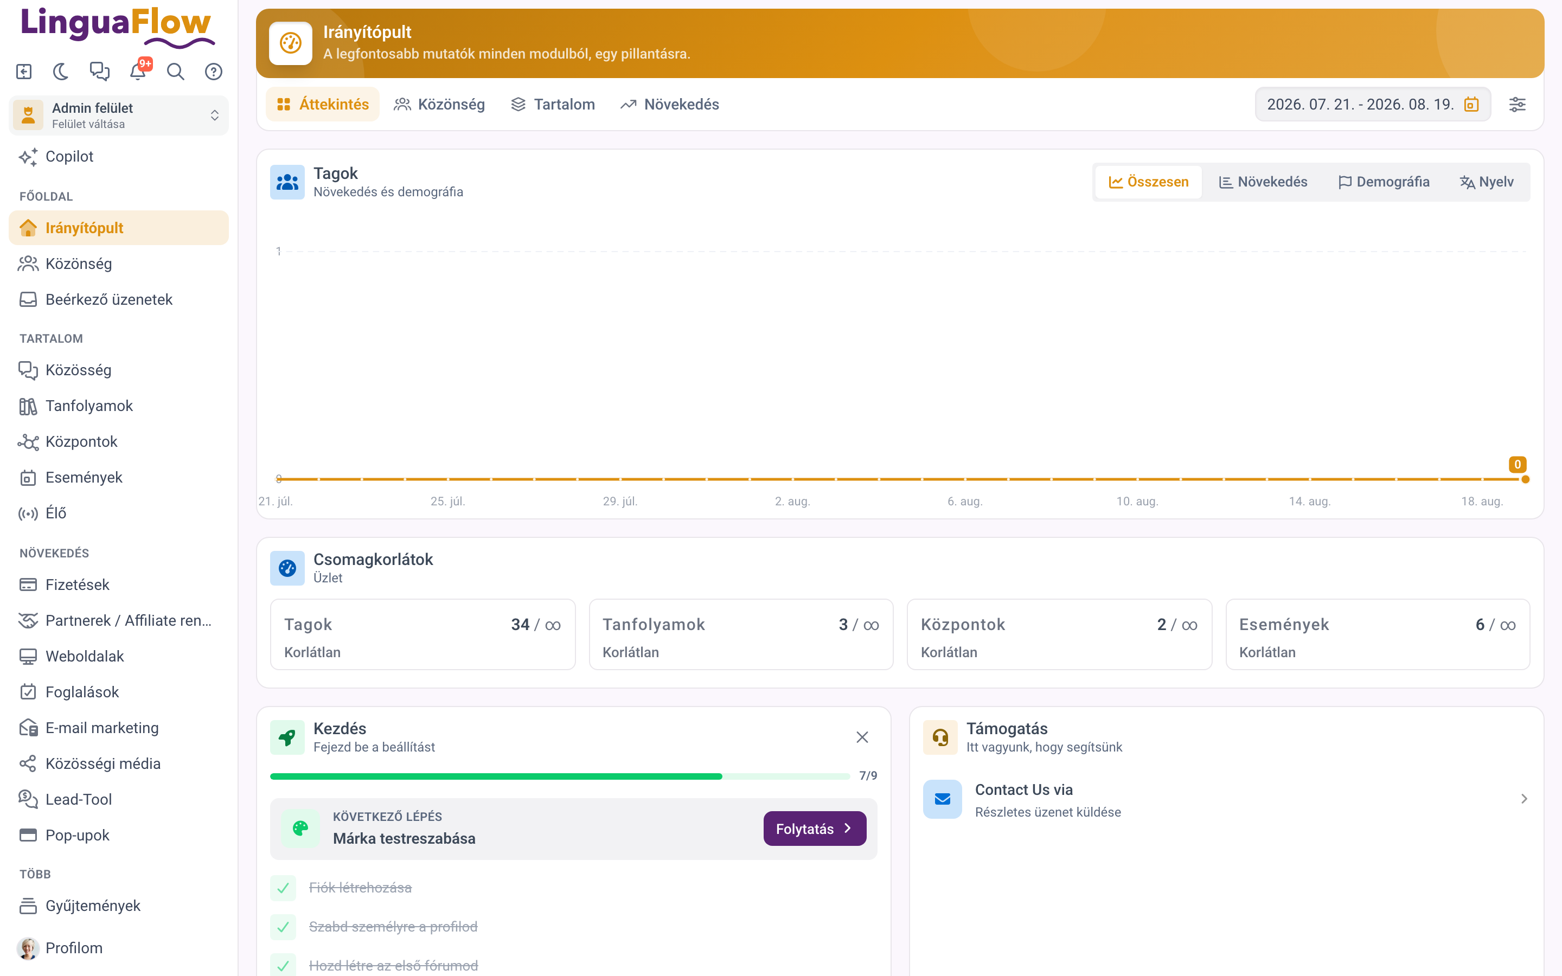Click the last data point on Tagok chart

pos(1525,480)
